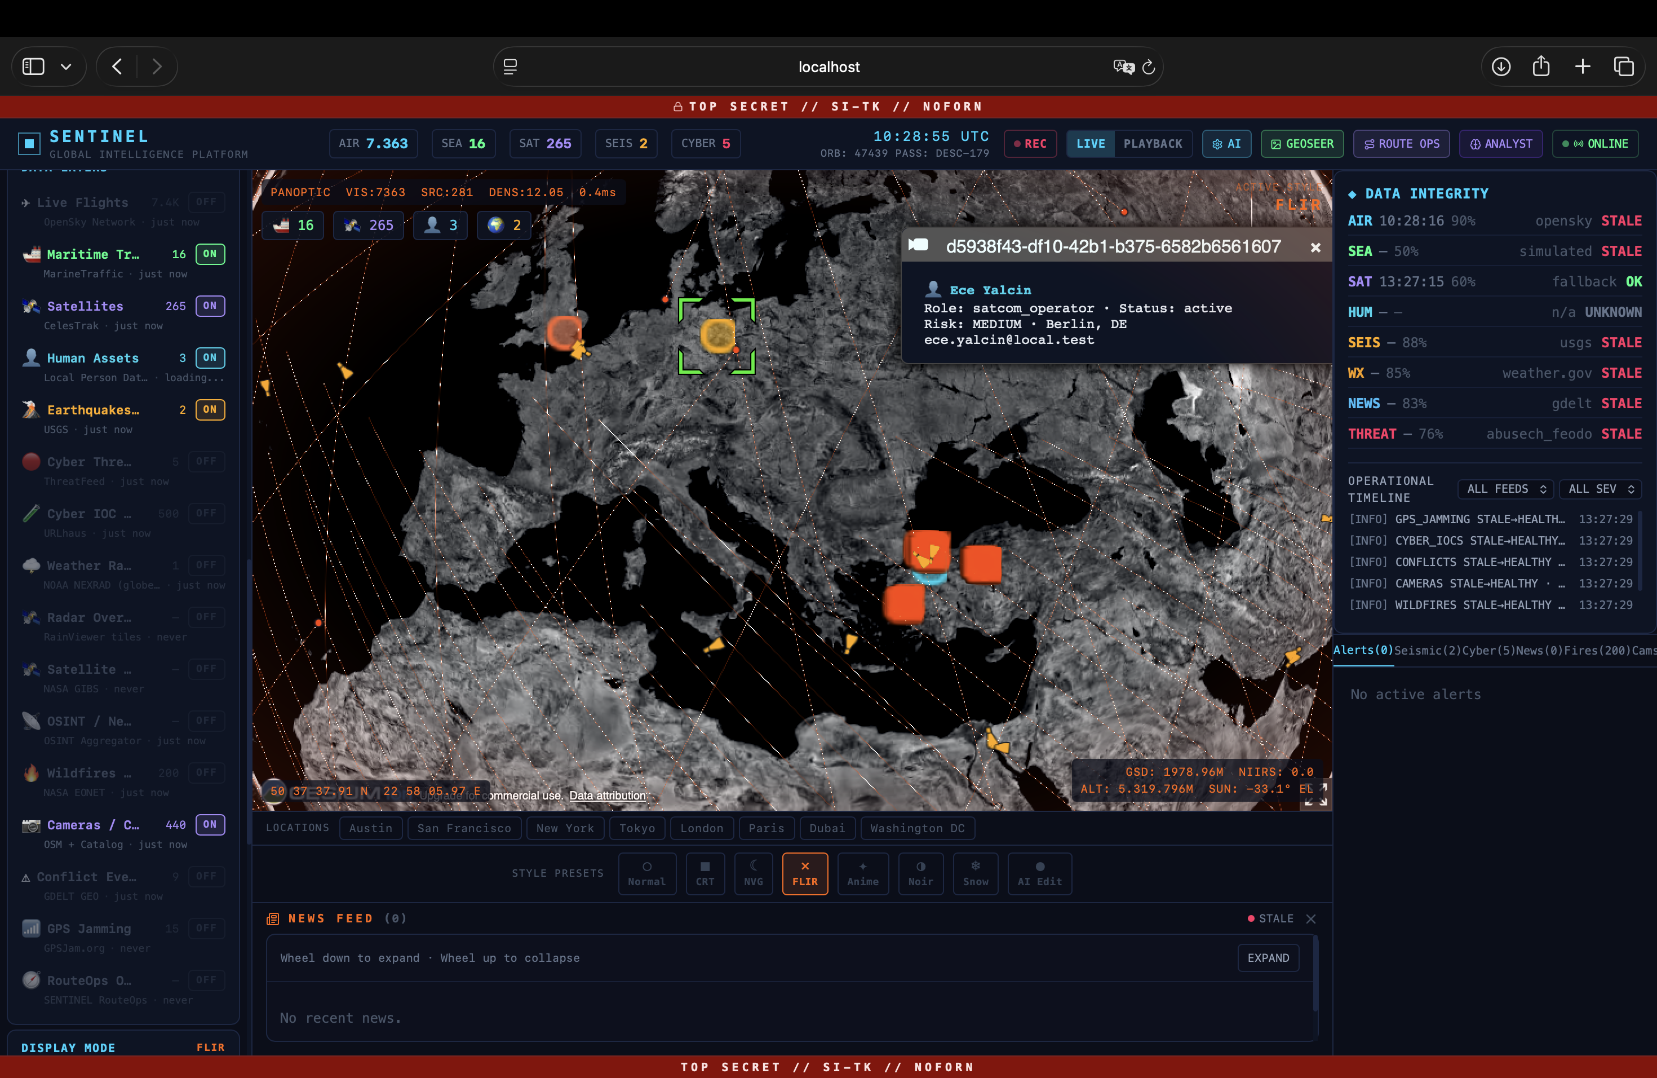Click the Human Assets person icon
The width and height of the screenshot is (1657, 1078).
tap(30, 357)
